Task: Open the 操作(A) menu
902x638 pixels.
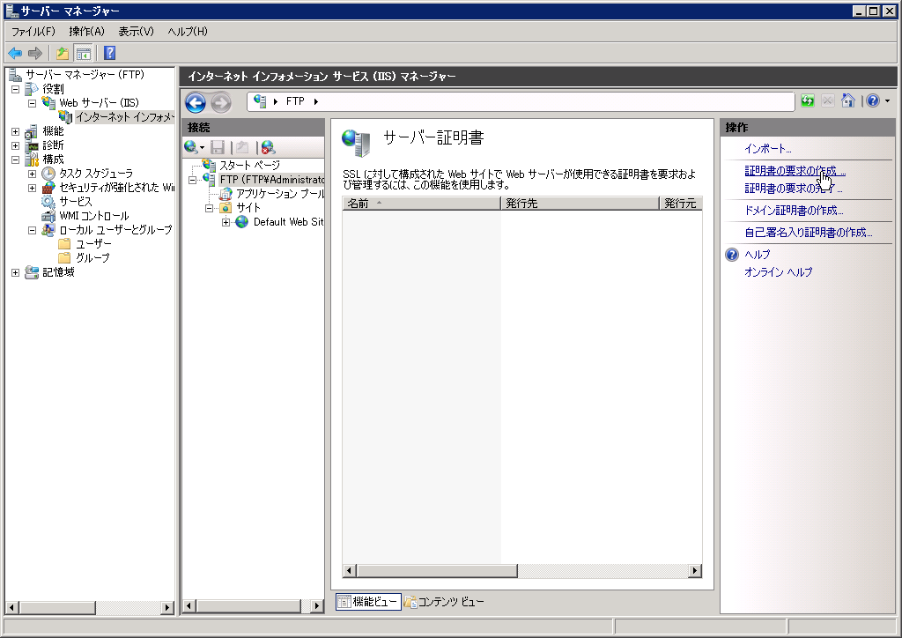Action: pos(86,32)
